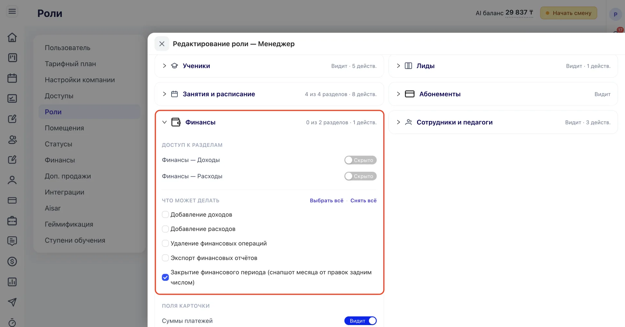Image resolution: width=625 pixels, height=327 pixels.
Task: Expand the Абонементы section chevron
Action: point(398,94)
